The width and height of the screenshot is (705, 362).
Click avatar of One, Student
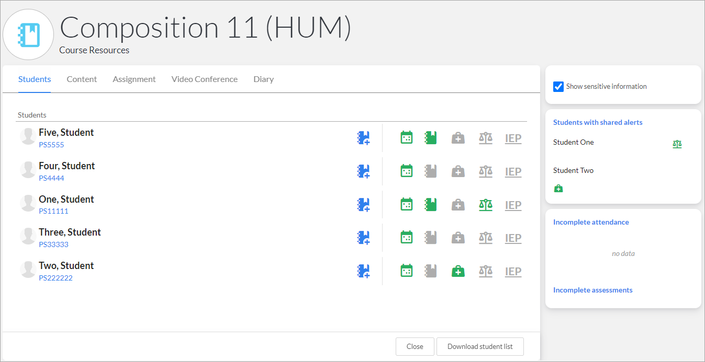(x=27, y=204)
